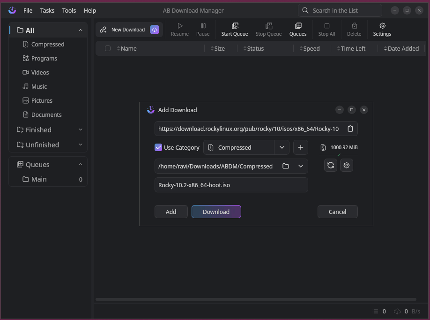The image size is (430, 320).
Task: Click the Unfinished folder icon
Action: [20, 145]
